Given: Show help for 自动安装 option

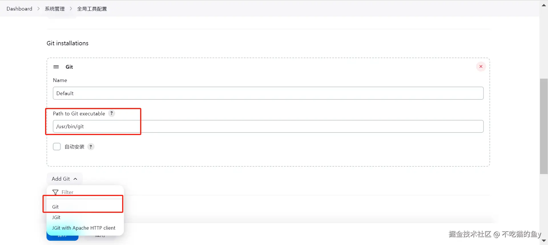Looking at the screenshot, I should pos(91,147).
